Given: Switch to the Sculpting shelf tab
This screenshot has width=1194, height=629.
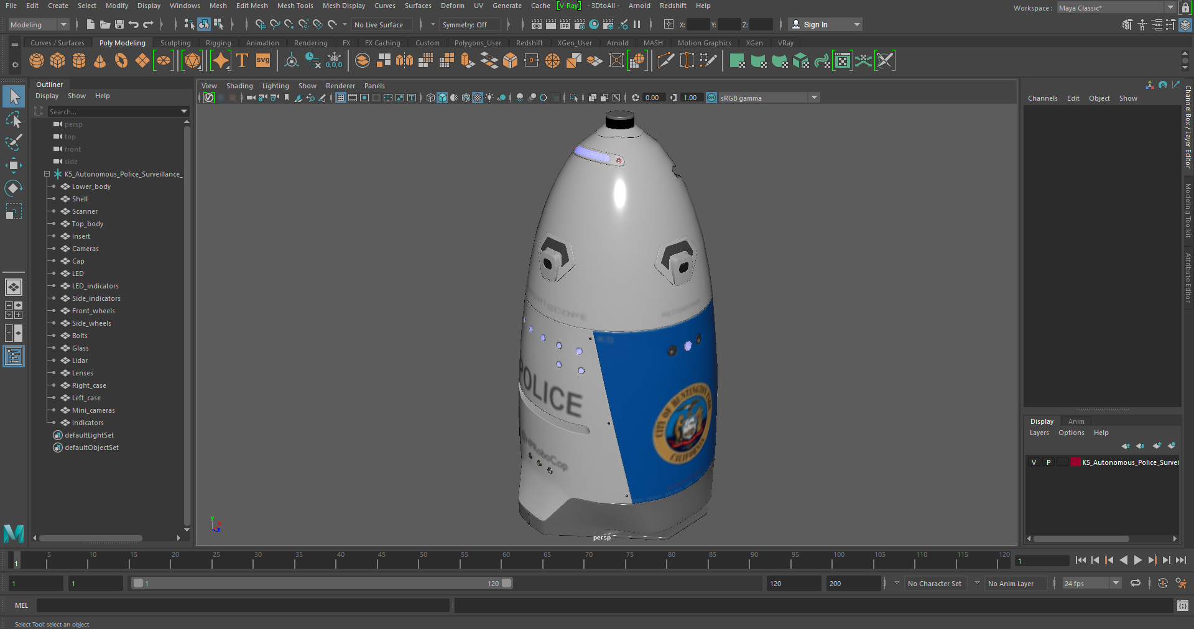Looking at the screenshot, I should tap(175, 43).
